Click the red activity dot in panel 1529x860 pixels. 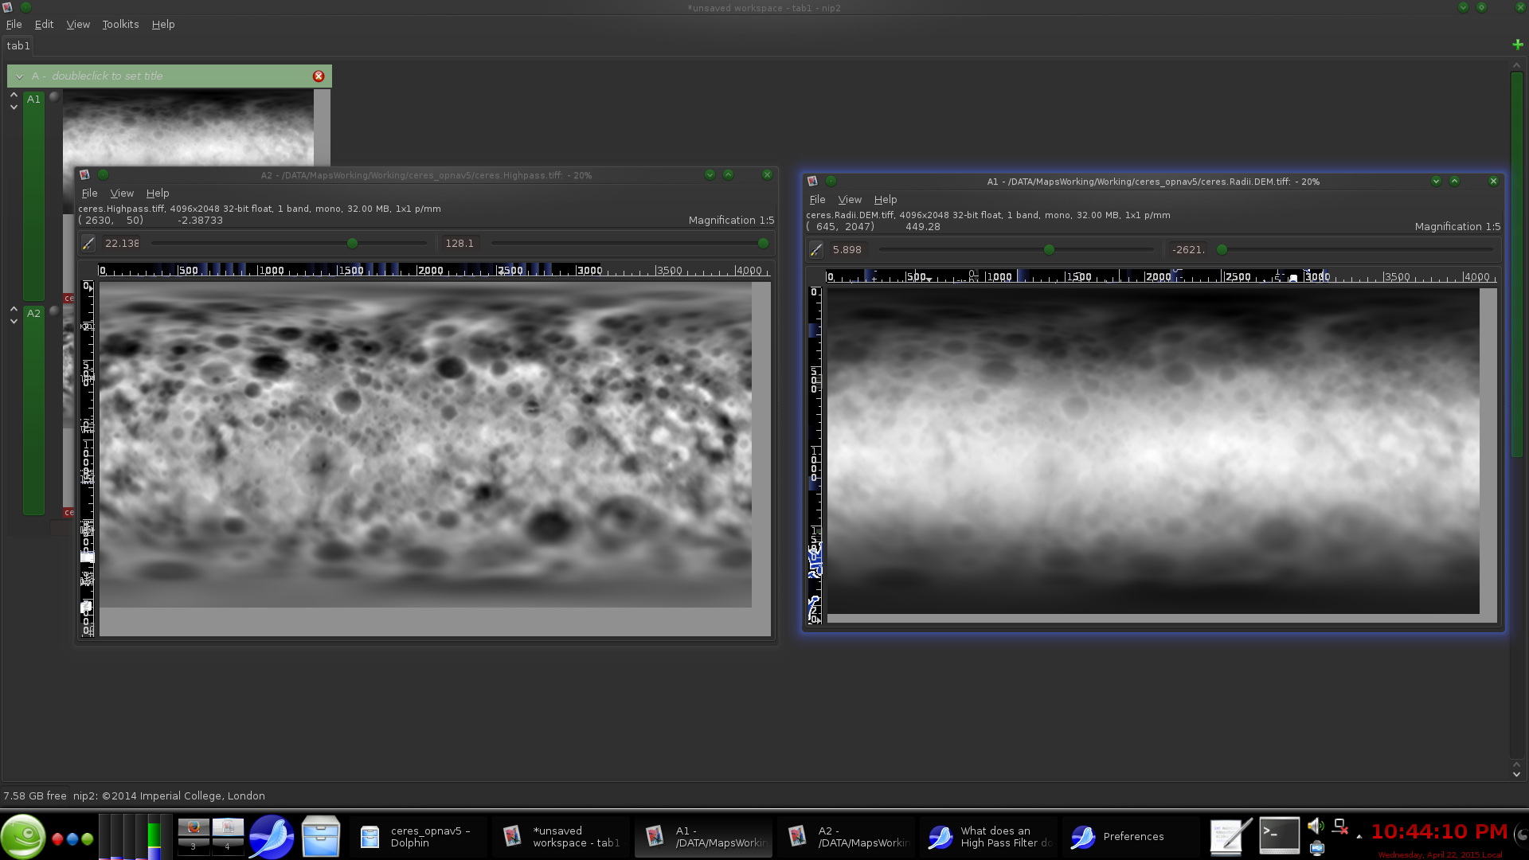[57, 838]
